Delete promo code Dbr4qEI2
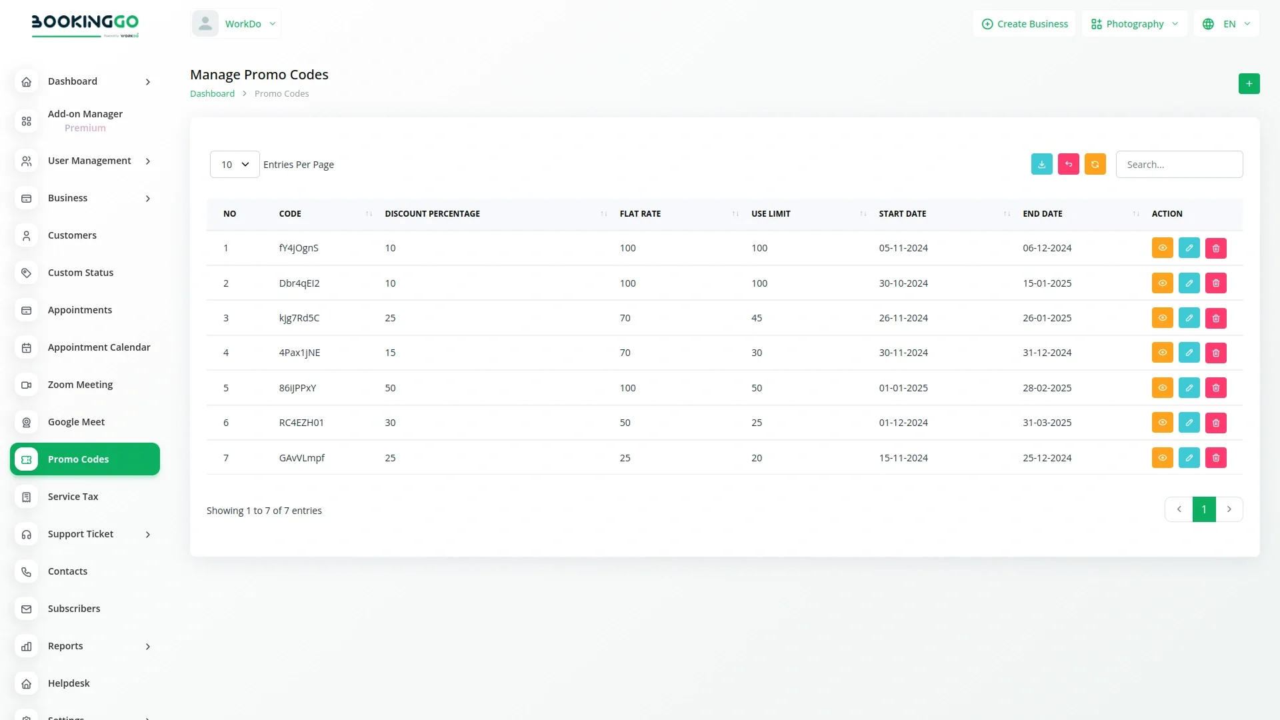Image resolution: width=1280 pixels, height=720 pixels. pyautogui.click(x=1215, y=283)
